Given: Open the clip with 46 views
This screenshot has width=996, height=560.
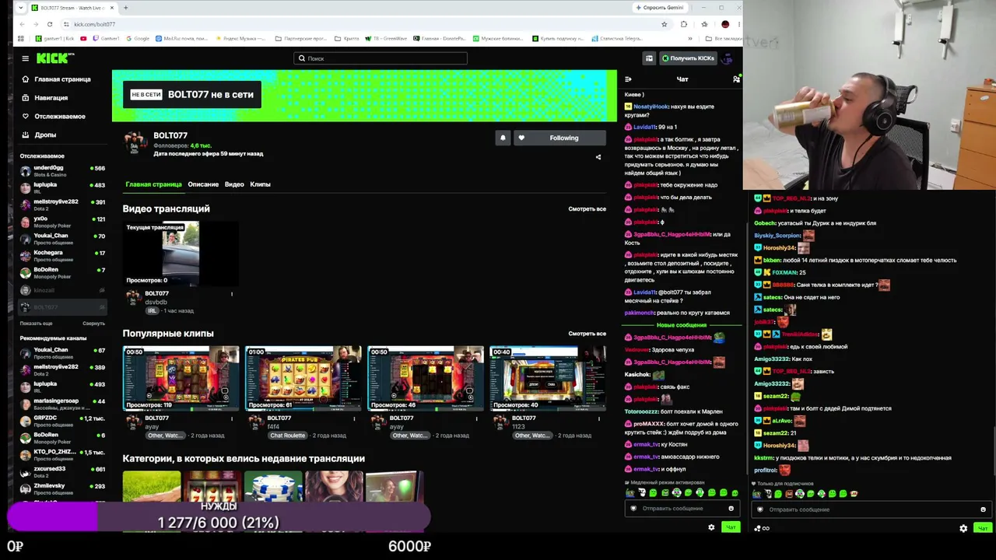Looking at the screenshot, I should pyautogui.click(x=426, y=379).
